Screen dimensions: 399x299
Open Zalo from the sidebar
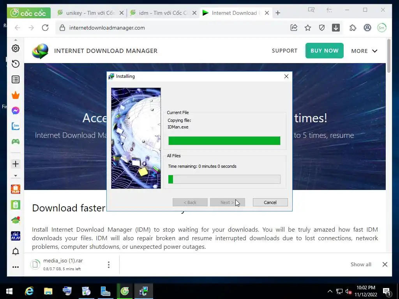(16, 126)
